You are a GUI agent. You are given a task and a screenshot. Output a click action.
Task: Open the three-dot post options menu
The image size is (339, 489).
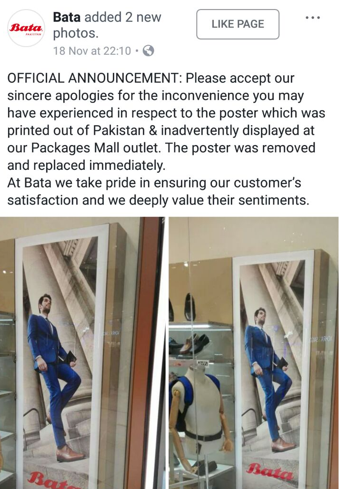click(x=312, y=18)
